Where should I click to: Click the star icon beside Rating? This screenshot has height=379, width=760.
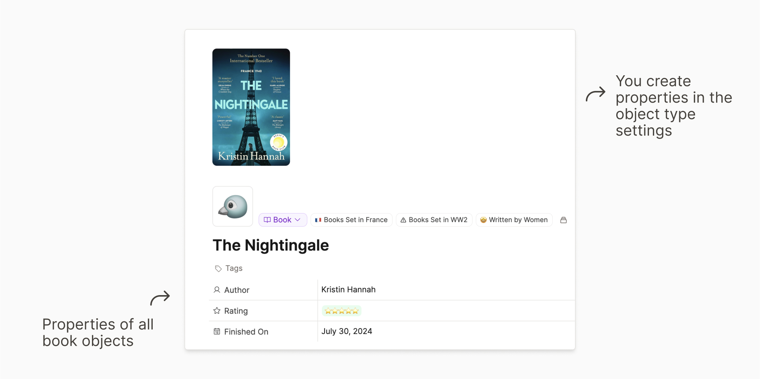tap(217, 311)
